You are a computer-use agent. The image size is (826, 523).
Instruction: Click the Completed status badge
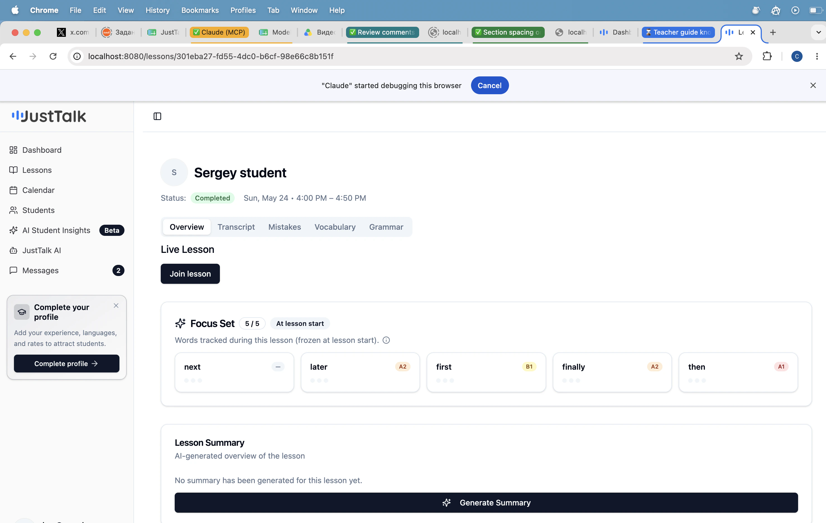click(x=212, y=198)
